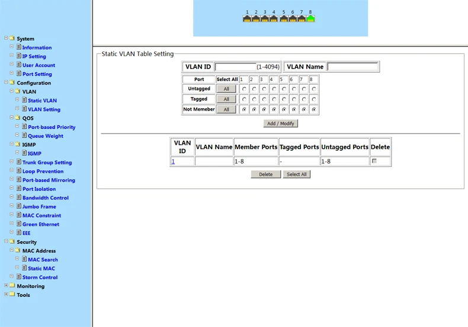Click the VLAN folder icon
The image size is (468, 327).
pyautogui.click(x=18, y=91)
